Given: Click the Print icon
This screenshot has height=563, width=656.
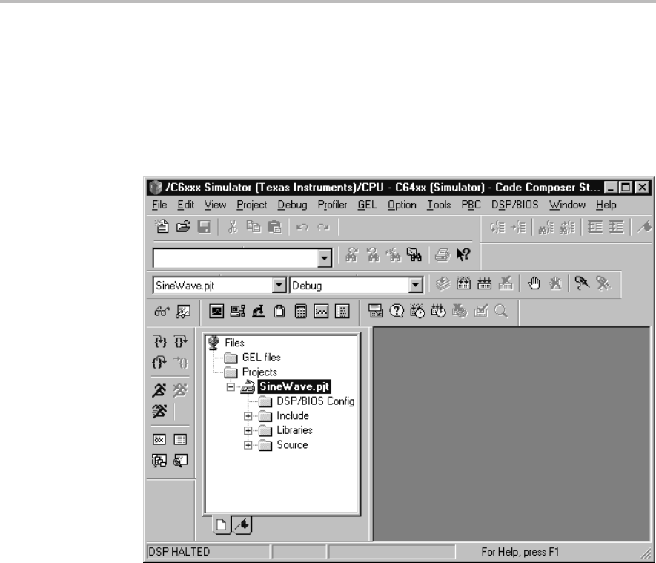Looking at the screenshot, I should point(442,254).
